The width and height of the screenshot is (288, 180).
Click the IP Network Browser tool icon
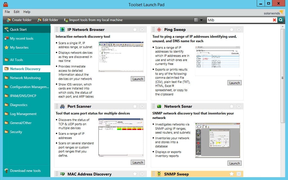(62, 29)
